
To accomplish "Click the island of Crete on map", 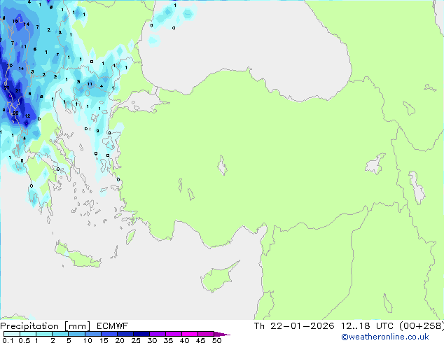I will pos(78,255).
